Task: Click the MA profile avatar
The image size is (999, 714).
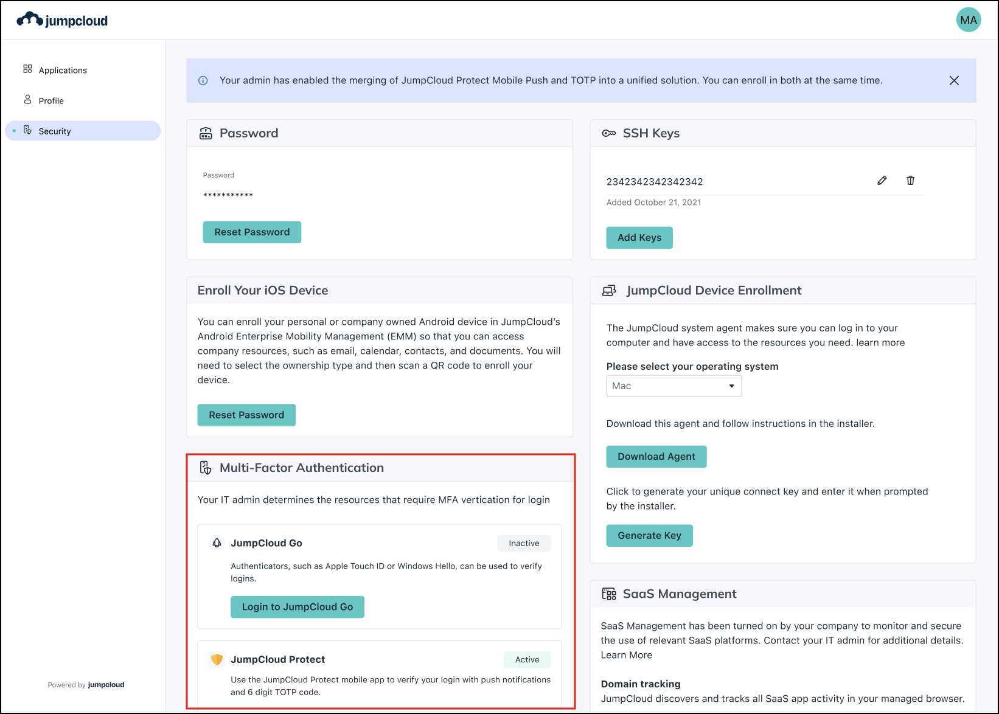Action: [968, 19]
